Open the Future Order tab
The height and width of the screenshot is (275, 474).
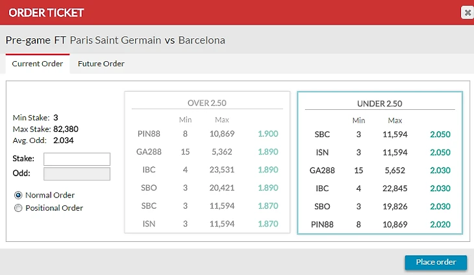click(101, 64)
